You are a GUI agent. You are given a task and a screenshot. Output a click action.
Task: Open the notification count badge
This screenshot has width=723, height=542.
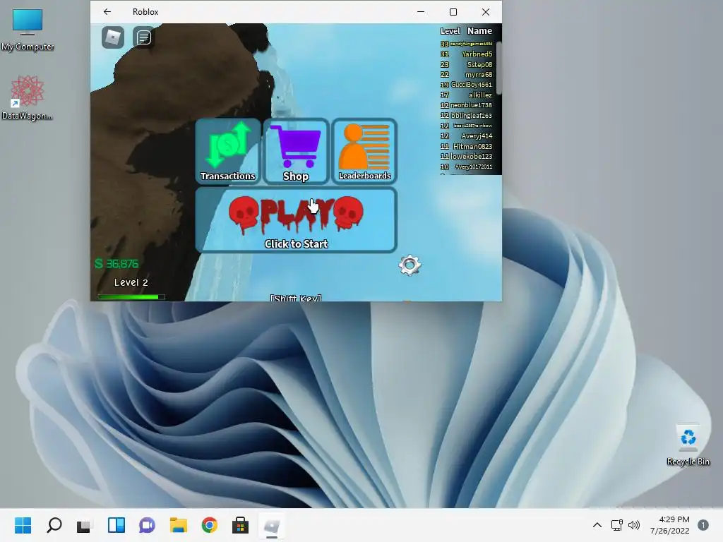point(703,525)
